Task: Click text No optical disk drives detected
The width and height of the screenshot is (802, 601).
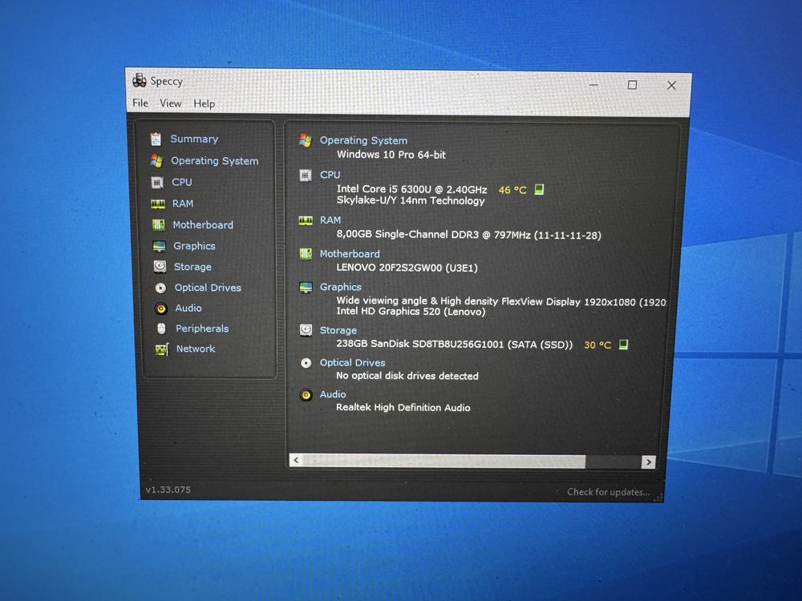Action: click(x=407, y=376)
